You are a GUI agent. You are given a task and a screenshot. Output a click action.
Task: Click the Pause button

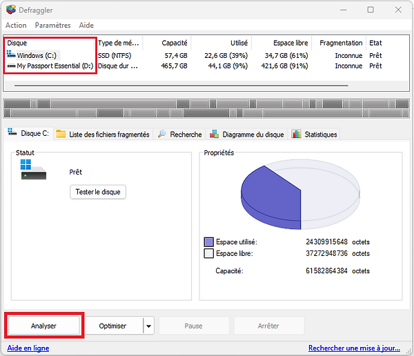coord(193,326)
